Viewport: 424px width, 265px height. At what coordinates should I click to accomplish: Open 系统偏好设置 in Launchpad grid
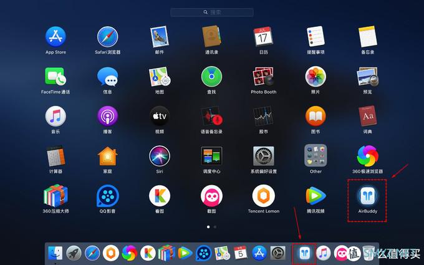pos(263,156)
